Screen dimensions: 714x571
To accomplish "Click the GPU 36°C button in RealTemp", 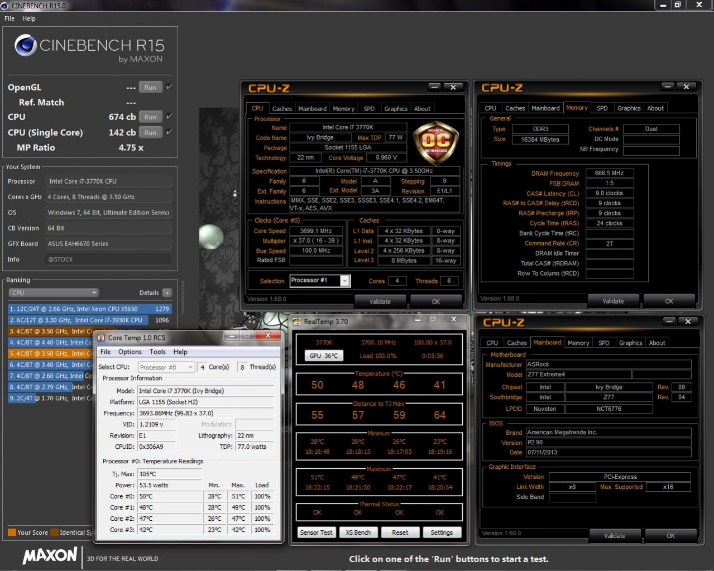I will [324, 356].
